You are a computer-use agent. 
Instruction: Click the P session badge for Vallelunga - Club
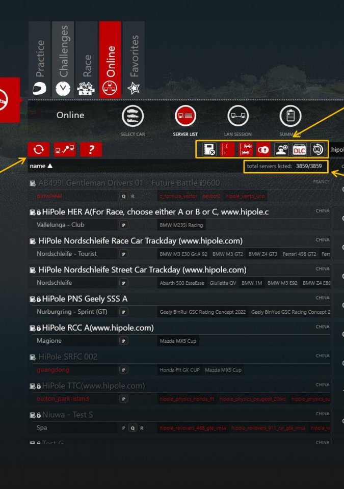124,225
